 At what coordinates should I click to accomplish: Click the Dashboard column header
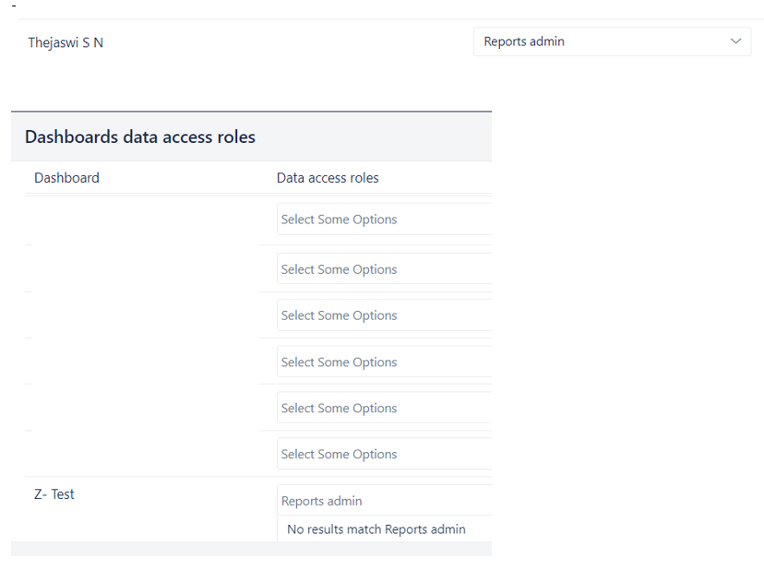click(66, 177)
